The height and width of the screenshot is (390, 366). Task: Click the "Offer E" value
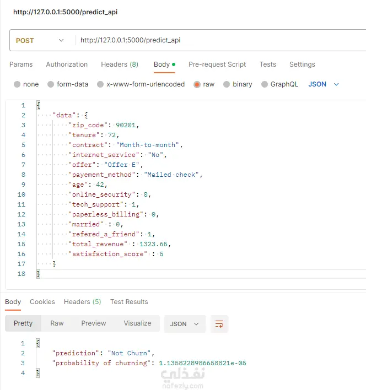[x=121, y=165]
